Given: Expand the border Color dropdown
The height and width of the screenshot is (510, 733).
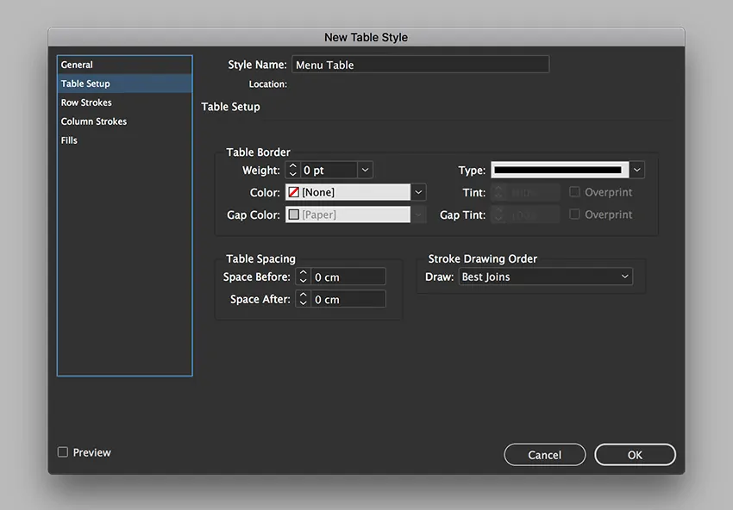Looking at the screenshot, I should coord(418,193).
